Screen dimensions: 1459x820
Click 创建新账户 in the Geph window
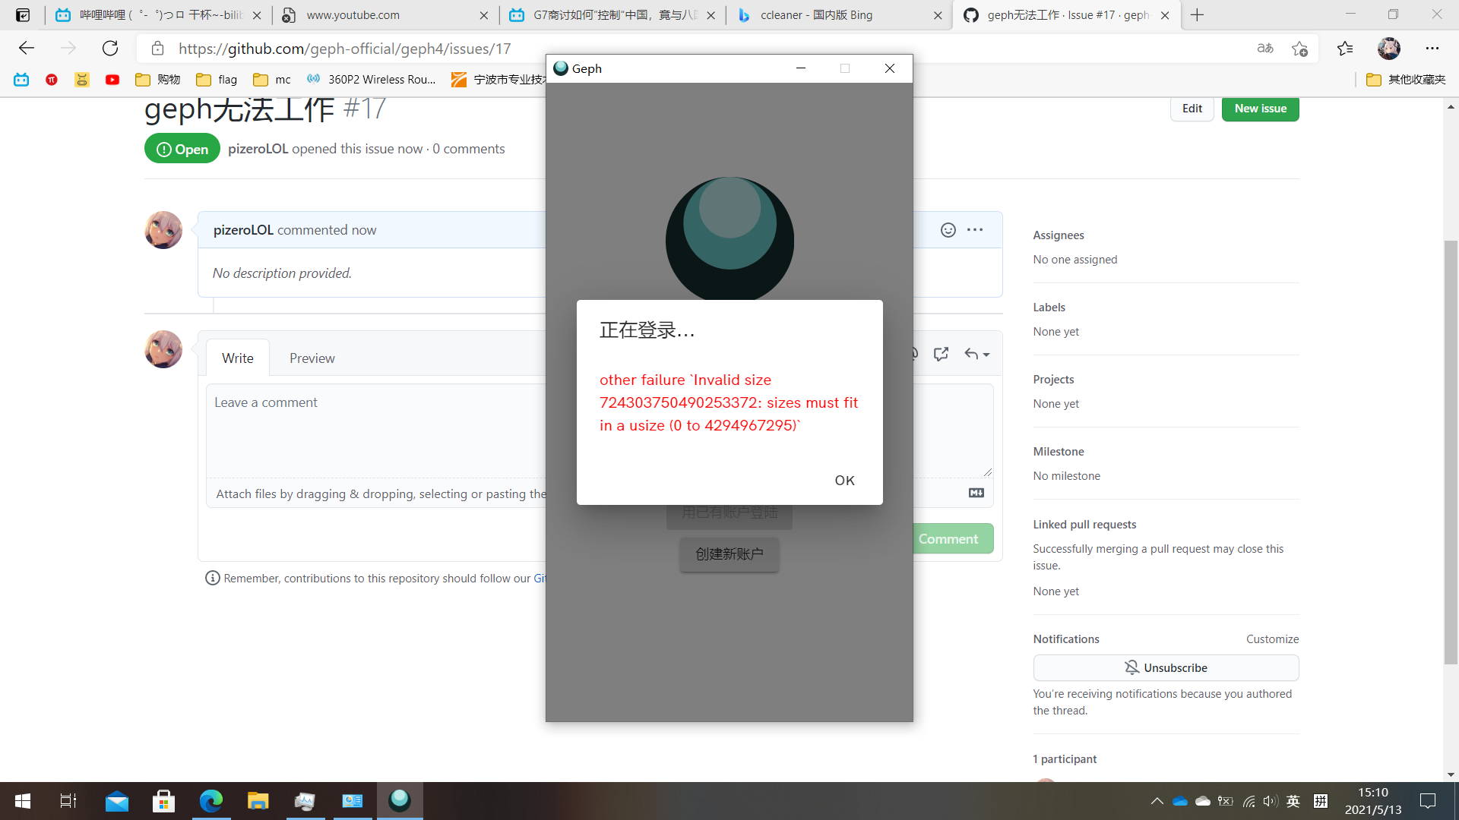[728, 554]
